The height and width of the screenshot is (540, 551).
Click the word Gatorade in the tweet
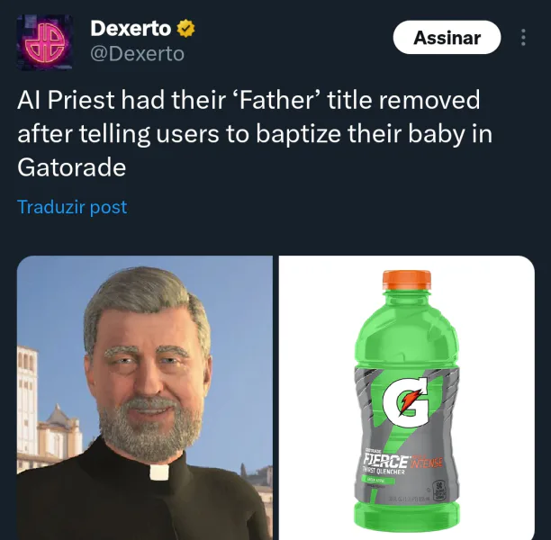[72, 167]
